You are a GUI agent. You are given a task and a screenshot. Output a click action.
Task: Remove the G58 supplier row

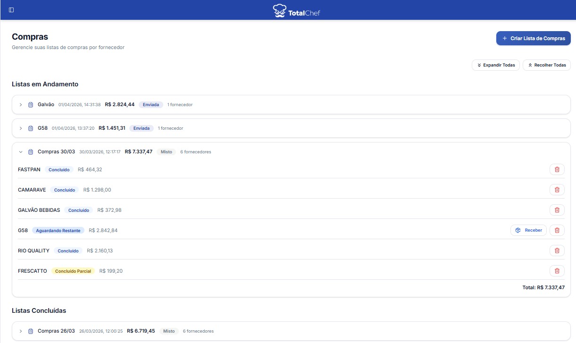click(x=557, y=230)
